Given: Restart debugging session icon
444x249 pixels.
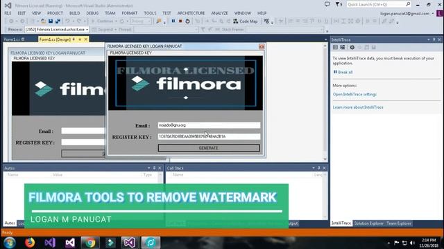Looking at the screenshot, I should [x=187, y=21].
